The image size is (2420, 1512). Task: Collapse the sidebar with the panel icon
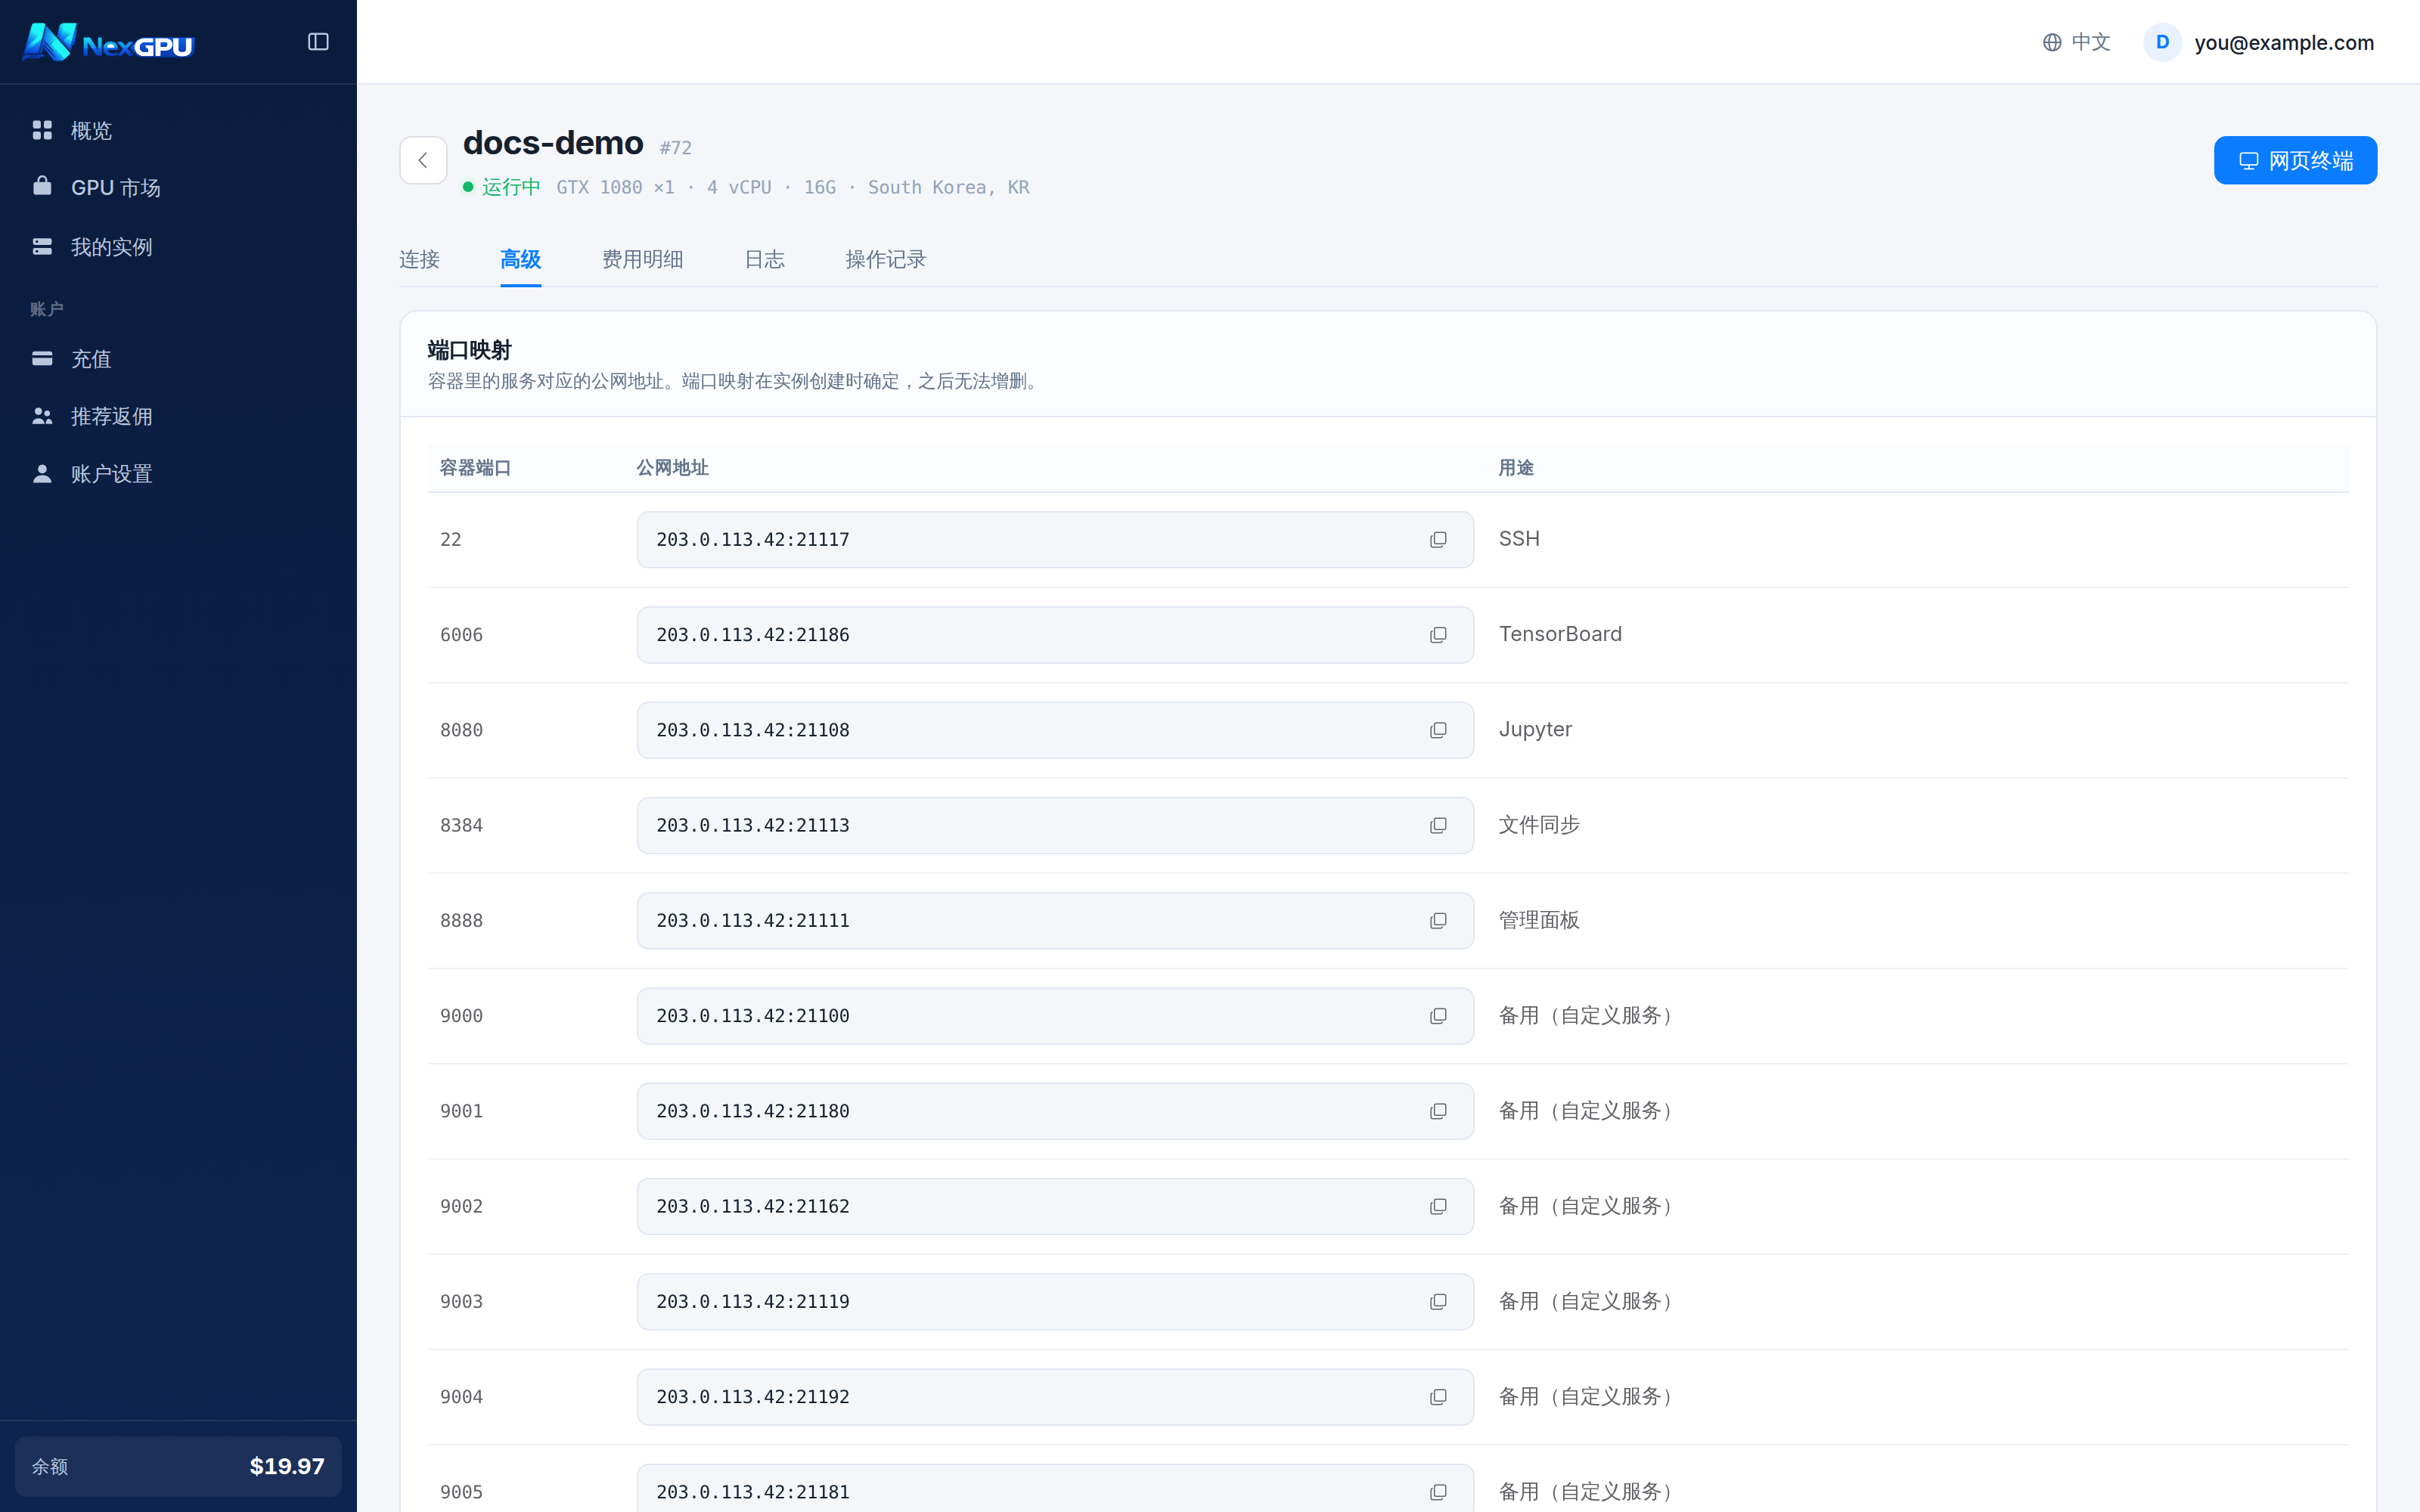click(318, 42)
